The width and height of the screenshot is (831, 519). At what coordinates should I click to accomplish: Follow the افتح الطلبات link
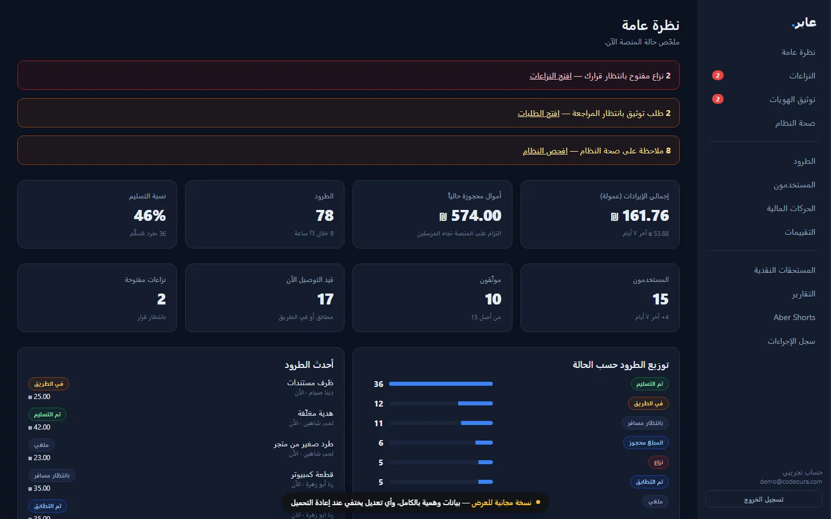point(538,113)
